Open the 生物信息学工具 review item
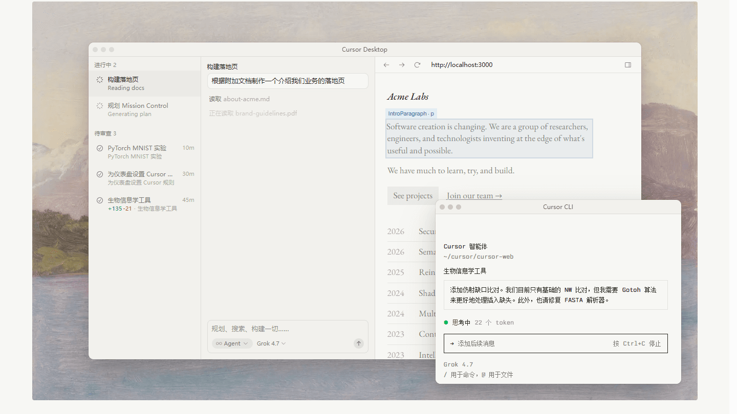737x414 pixels. coord(145,204)
